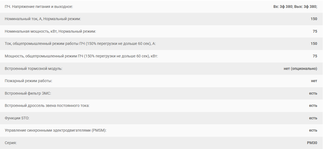Click 'Встроенный дроссель звена постоянного тока' label
The height and width of the screenshot is (149, 323).
coord(47,106)
